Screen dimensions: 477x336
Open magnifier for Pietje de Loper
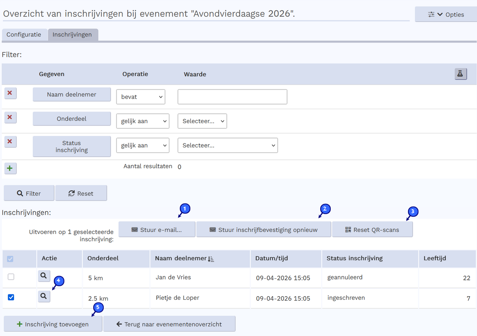pyautogui.click(x=44, y=297)
